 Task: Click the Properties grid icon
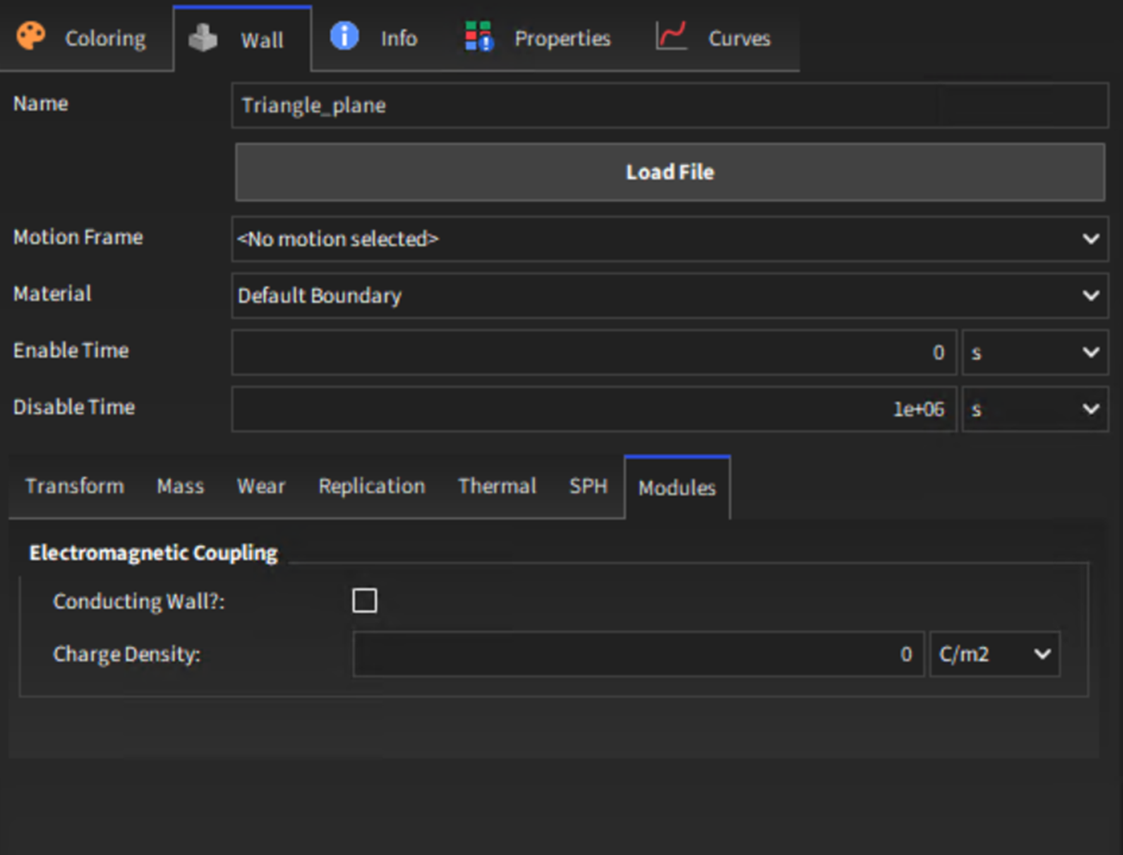pyautogui.click(x=478, y=37)
